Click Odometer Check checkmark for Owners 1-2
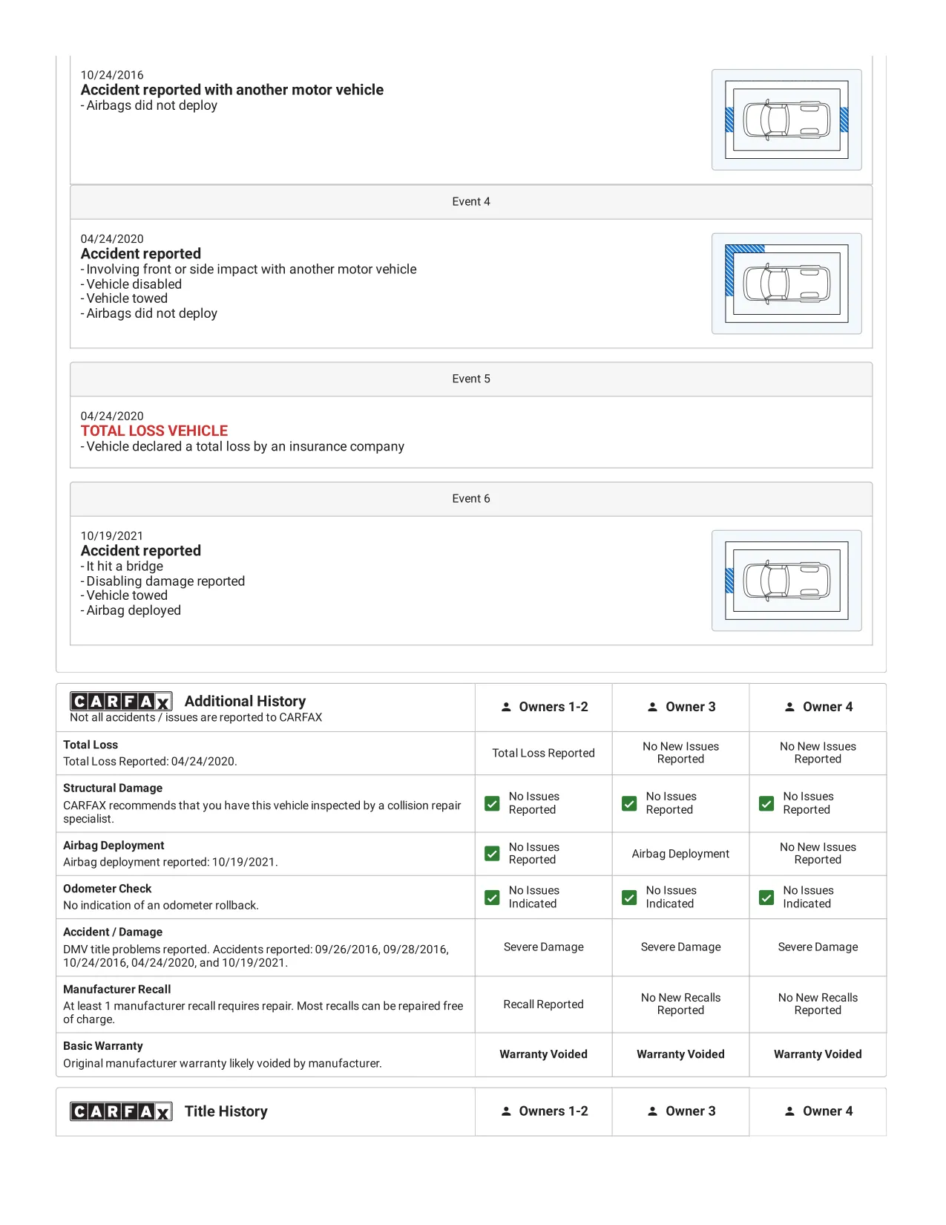Screen dimensions: 946x1225 pyautogui.click(x=492, y=898)
